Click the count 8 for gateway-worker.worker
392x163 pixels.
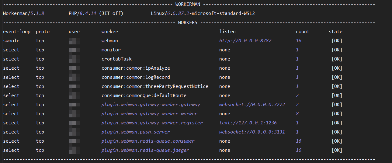point(297,114)
